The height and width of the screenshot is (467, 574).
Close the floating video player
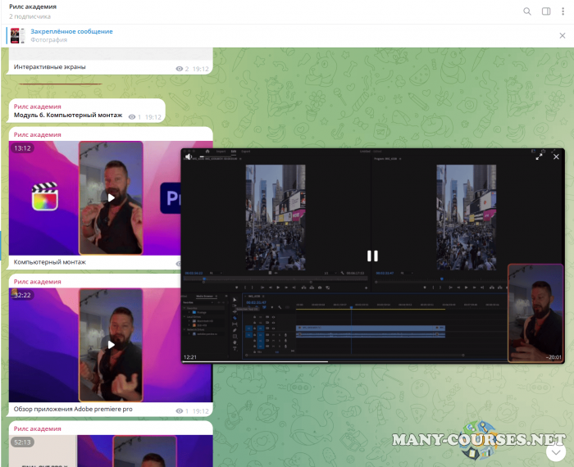coord(556,156)
